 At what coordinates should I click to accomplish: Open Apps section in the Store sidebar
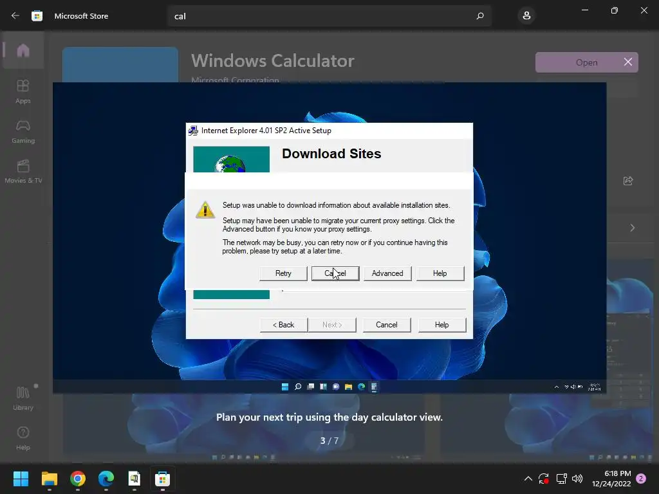pos(23,91)
